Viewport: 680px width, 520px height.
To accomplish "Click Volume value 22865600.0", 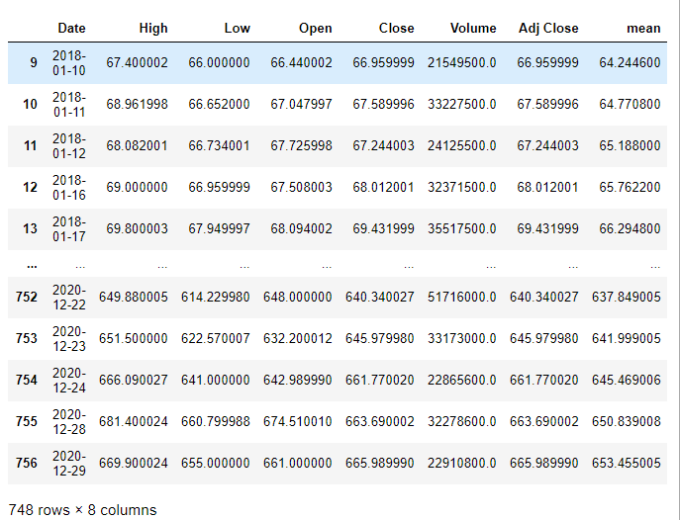I will point(462,381).
